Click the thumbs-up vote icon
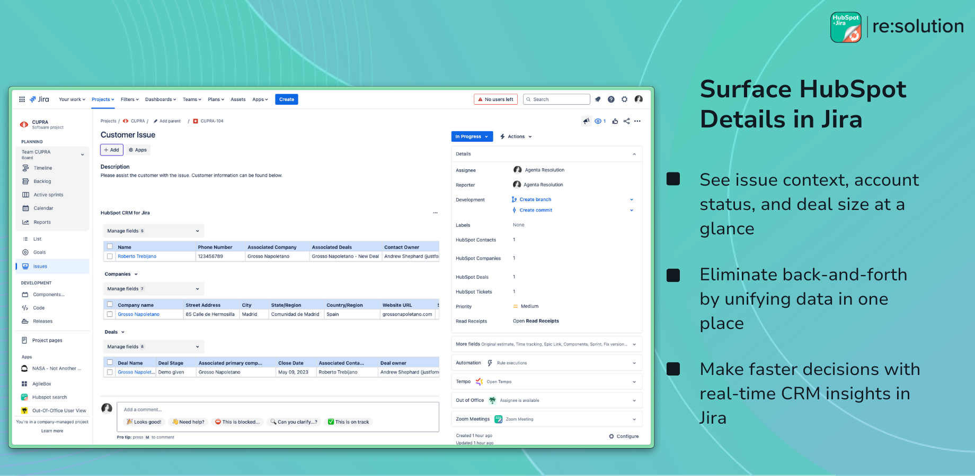This screenshot has width=975, height=476. point(615,121)
